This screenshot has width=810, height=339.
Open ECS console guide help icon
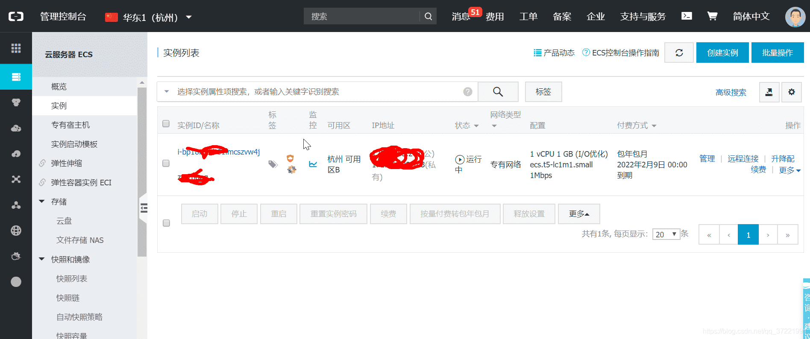586,53
